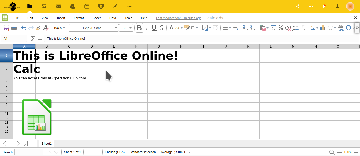Open the File menu
The width and height of the screenshot is (360, 156).
tap(16, 18)
